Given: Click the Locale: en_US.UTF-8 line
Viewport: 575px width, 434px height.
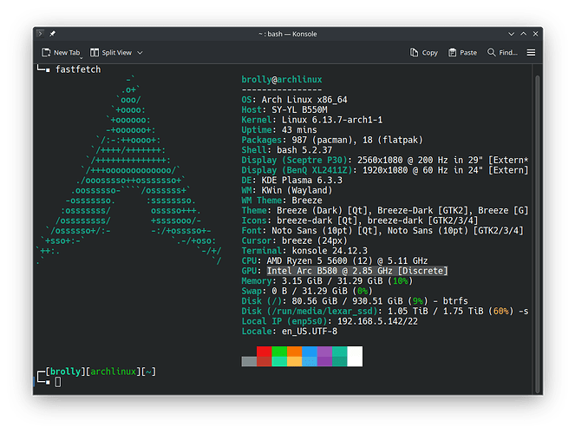Looking at the screenshot, I should 290,332.
